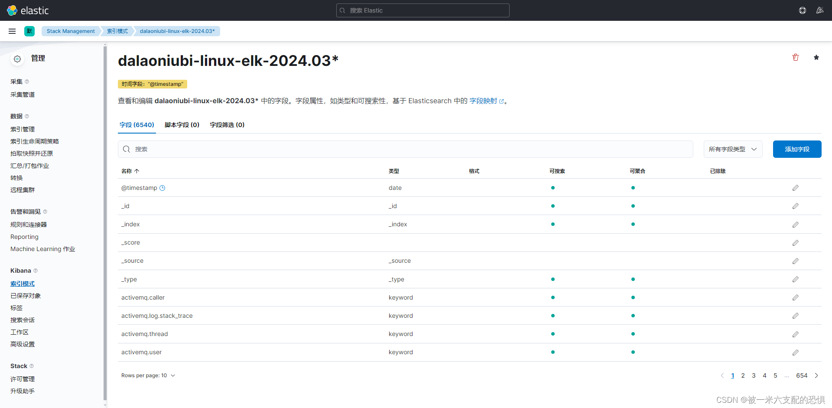832x408 pixels.
Task: Open the 所有字段类型 filter dropdown
Action: (x=733, y=149)
